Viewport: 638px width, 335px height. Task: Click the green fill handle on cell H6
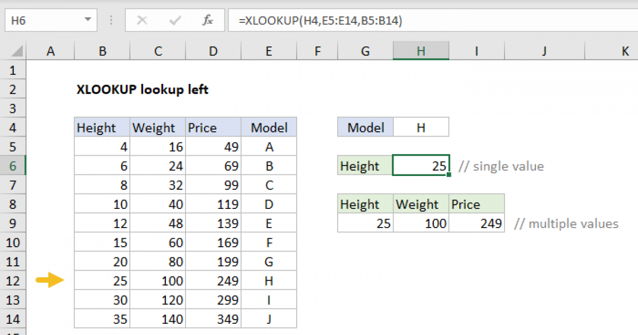tap(450, 175)
